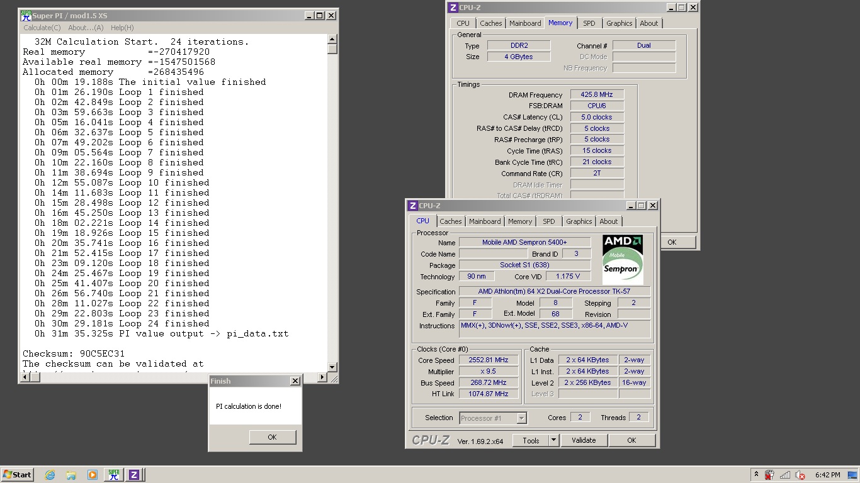
Task: Switch to Mainboard tab in front CPU-Z
Action: (485, 221)
